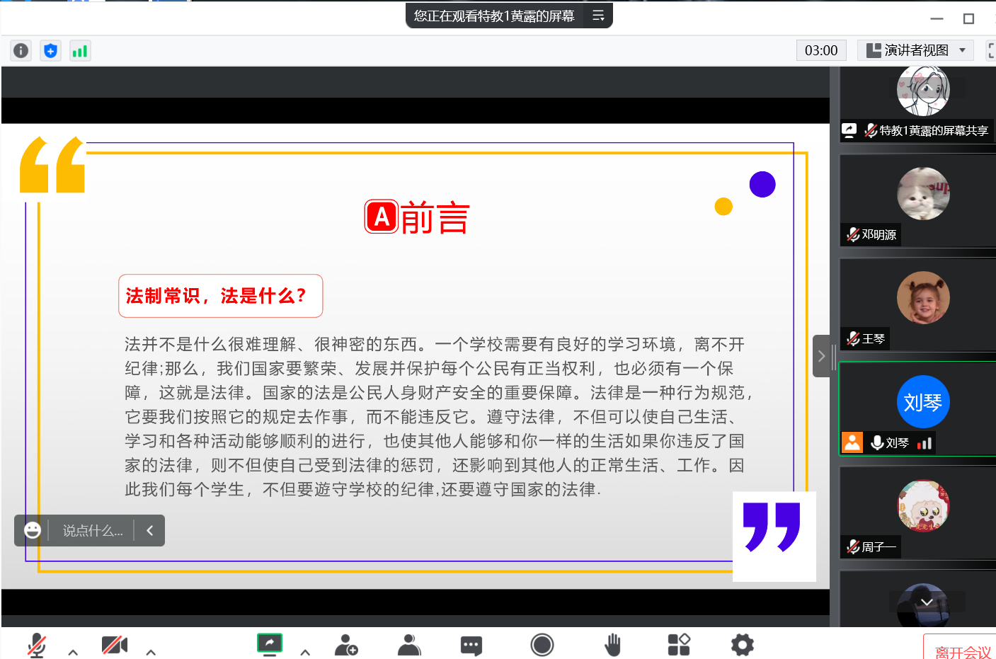Open the settings gear icon
This screenshot has height=659, width=996.
coord(742,645)
